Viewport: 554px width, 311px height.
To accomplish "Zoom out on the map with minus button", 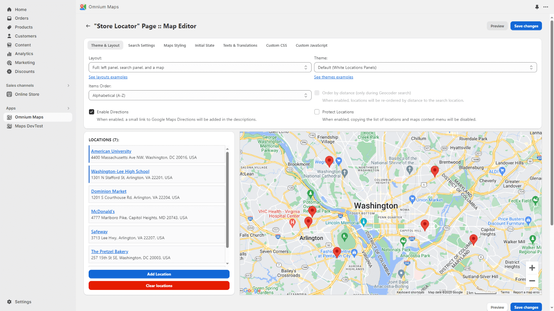I will coord(532,281).
